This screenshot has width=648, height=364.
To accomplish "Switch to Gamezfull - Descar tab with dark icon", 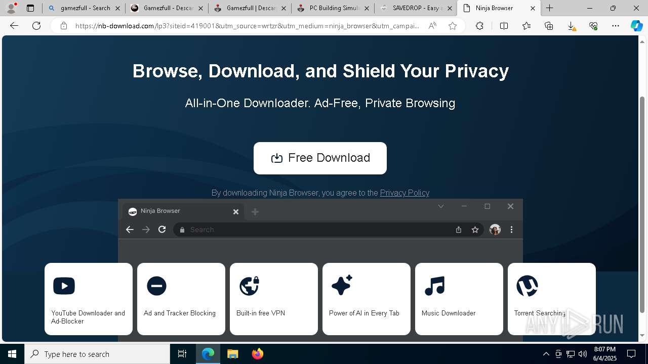I will coord(167,8).
